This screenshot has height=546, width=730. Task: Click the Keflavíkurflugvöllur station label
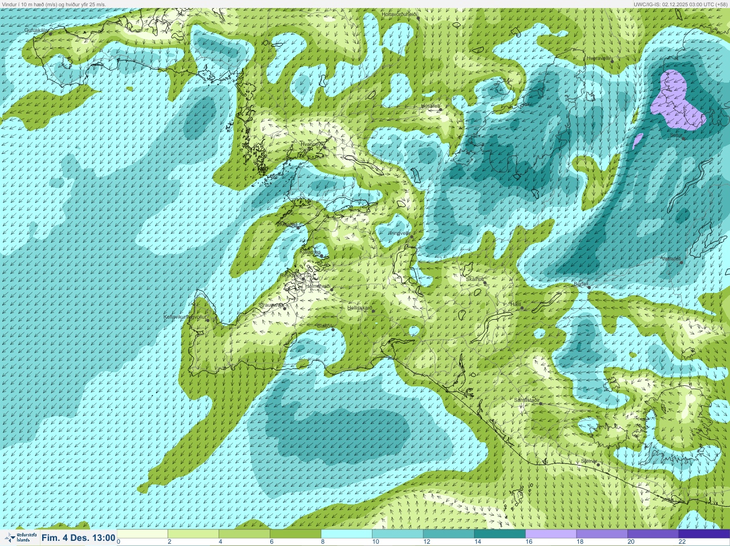pyautogui.click(x=185, y=316)
